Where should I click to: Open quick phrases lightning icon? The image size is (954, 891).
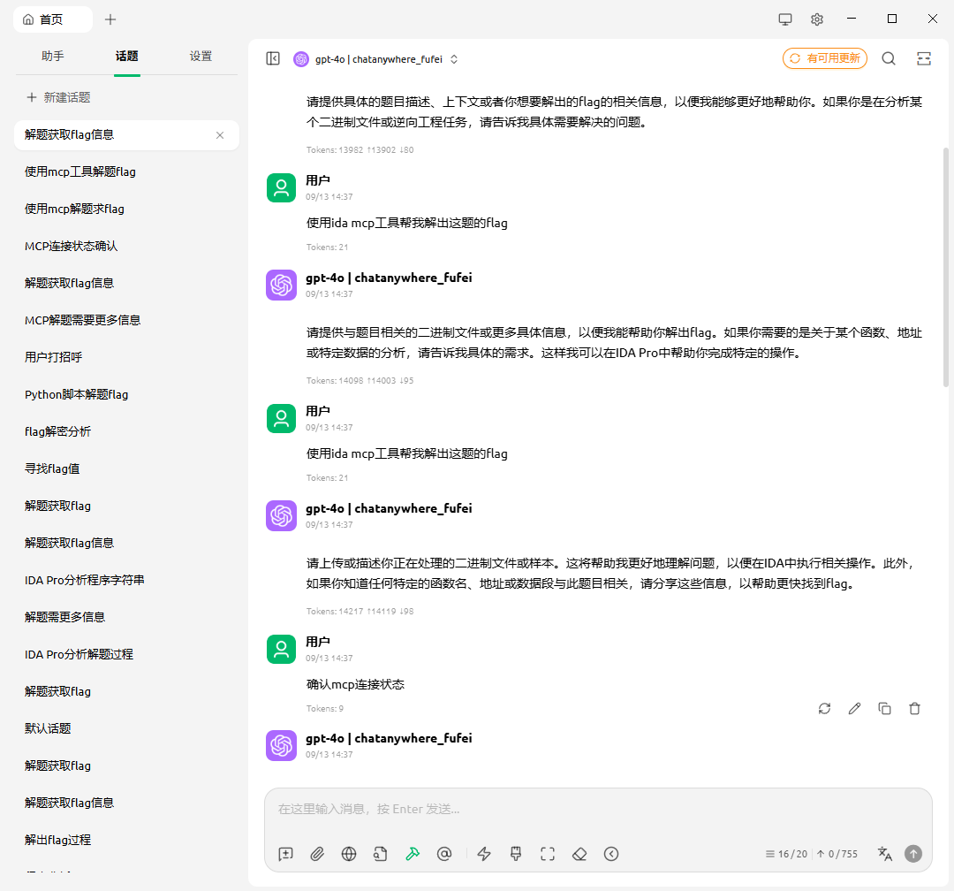click(484, 854)
